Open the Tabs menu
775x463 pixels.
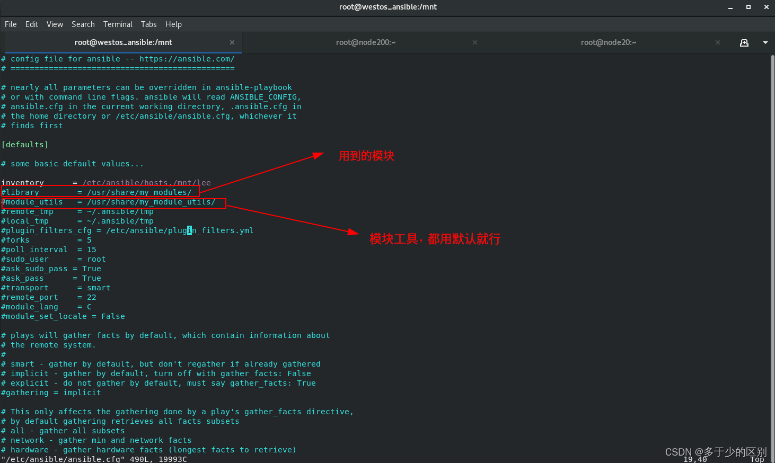click(148, 24)
